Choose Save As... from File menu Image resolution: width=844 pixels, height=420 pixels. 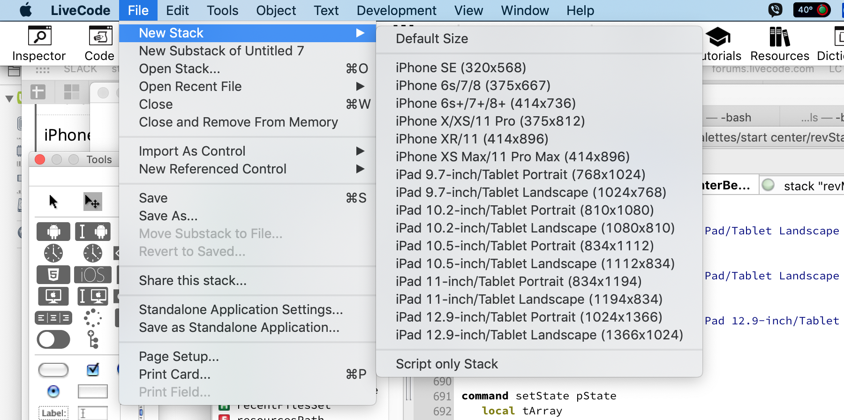[248, 216]
